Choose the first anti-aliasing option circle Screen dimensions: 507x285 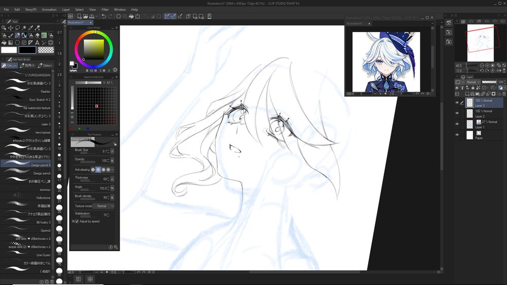tap(93, 170)
